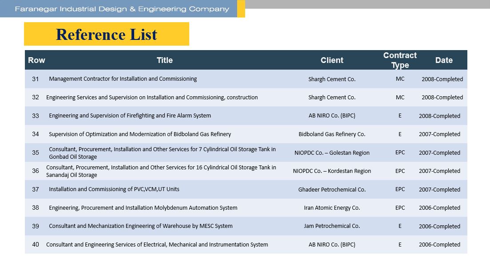Select row number 35
The height and width of the screenshot is (274, 490).
[x=35, y=153]
